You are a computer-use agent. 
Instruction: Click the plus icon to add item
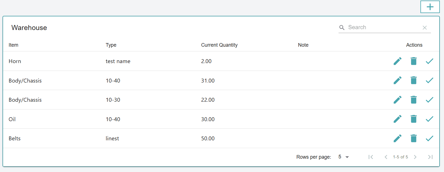(x=430, y=7)
